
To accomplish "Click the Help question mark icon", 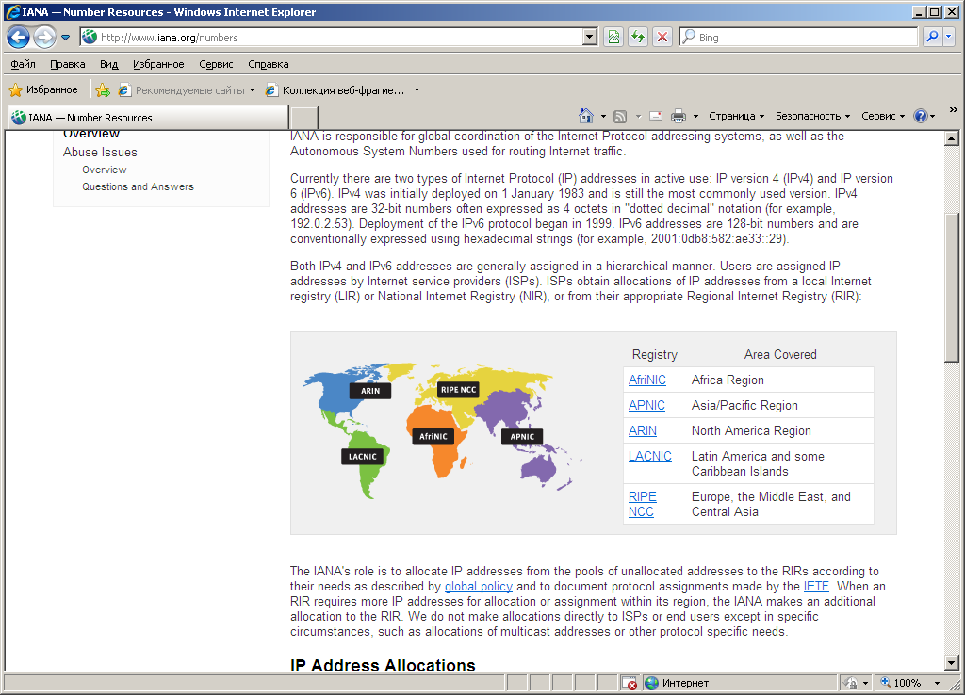I will pyautogui.click(x=920, y=116).
